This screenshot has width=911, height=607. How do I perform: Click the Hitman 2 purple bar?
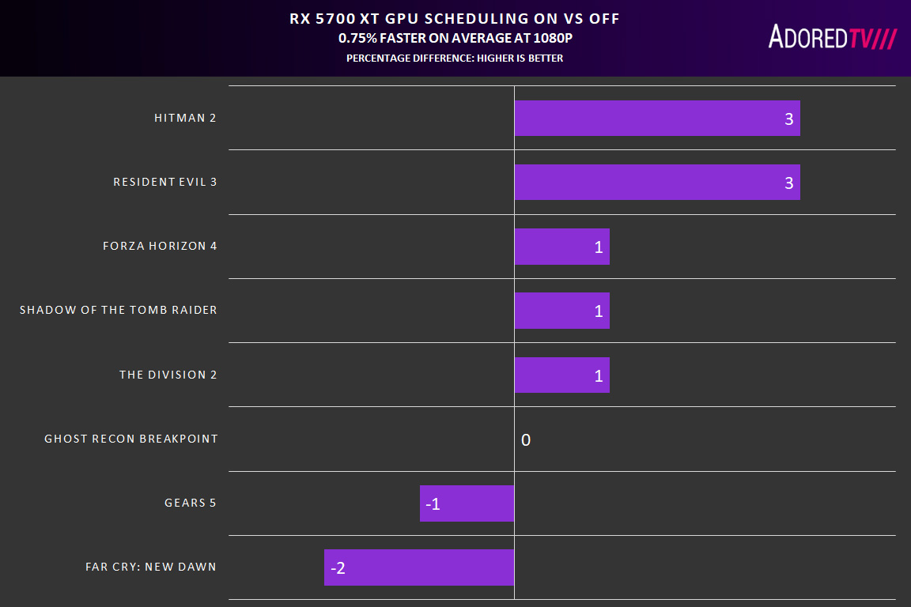click(x=657, y=119)
